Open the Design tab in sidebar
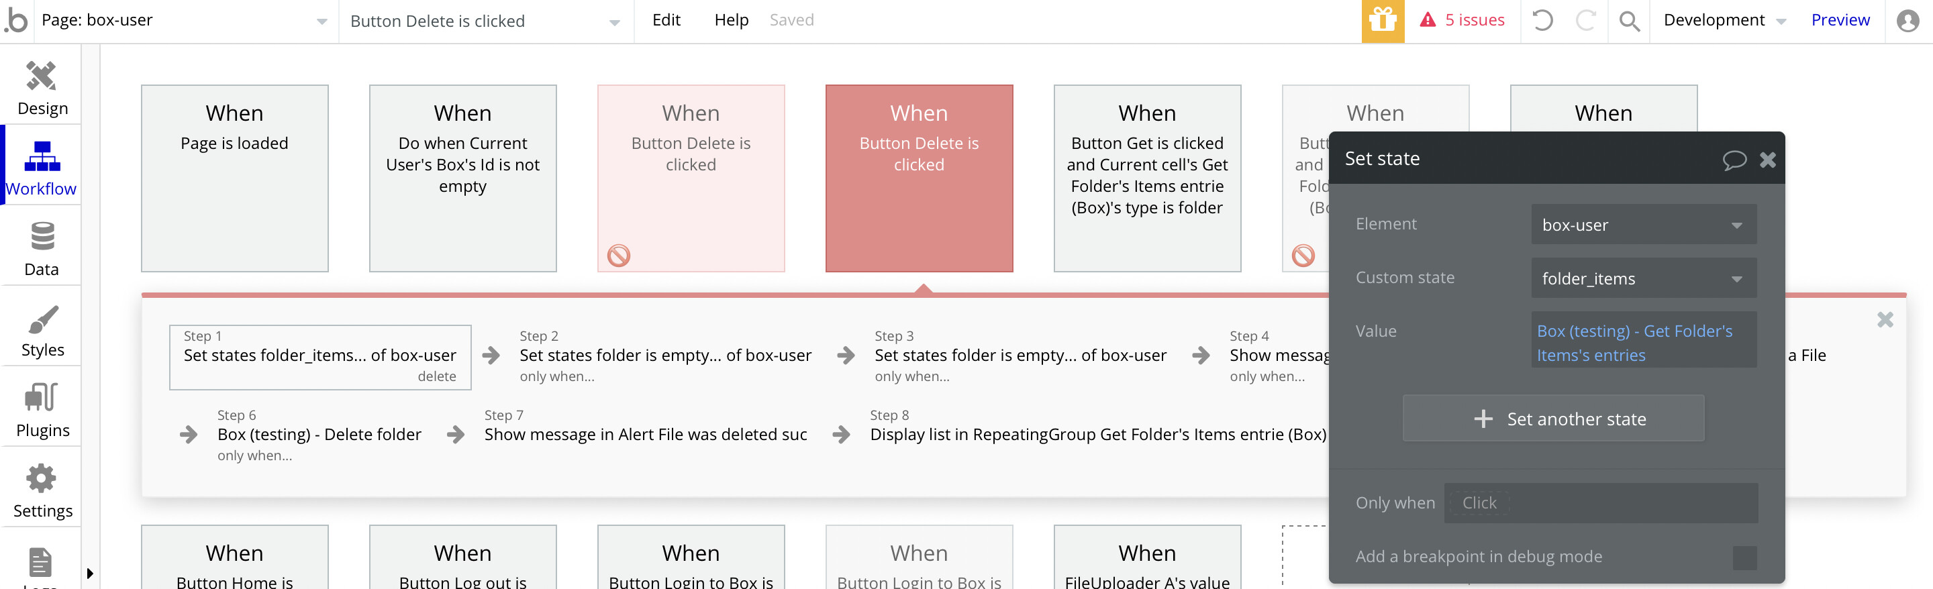The image size is (1933, 589). (x=42, y=88)
